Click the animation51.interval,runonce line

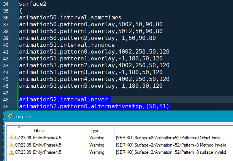click(67, 45)
